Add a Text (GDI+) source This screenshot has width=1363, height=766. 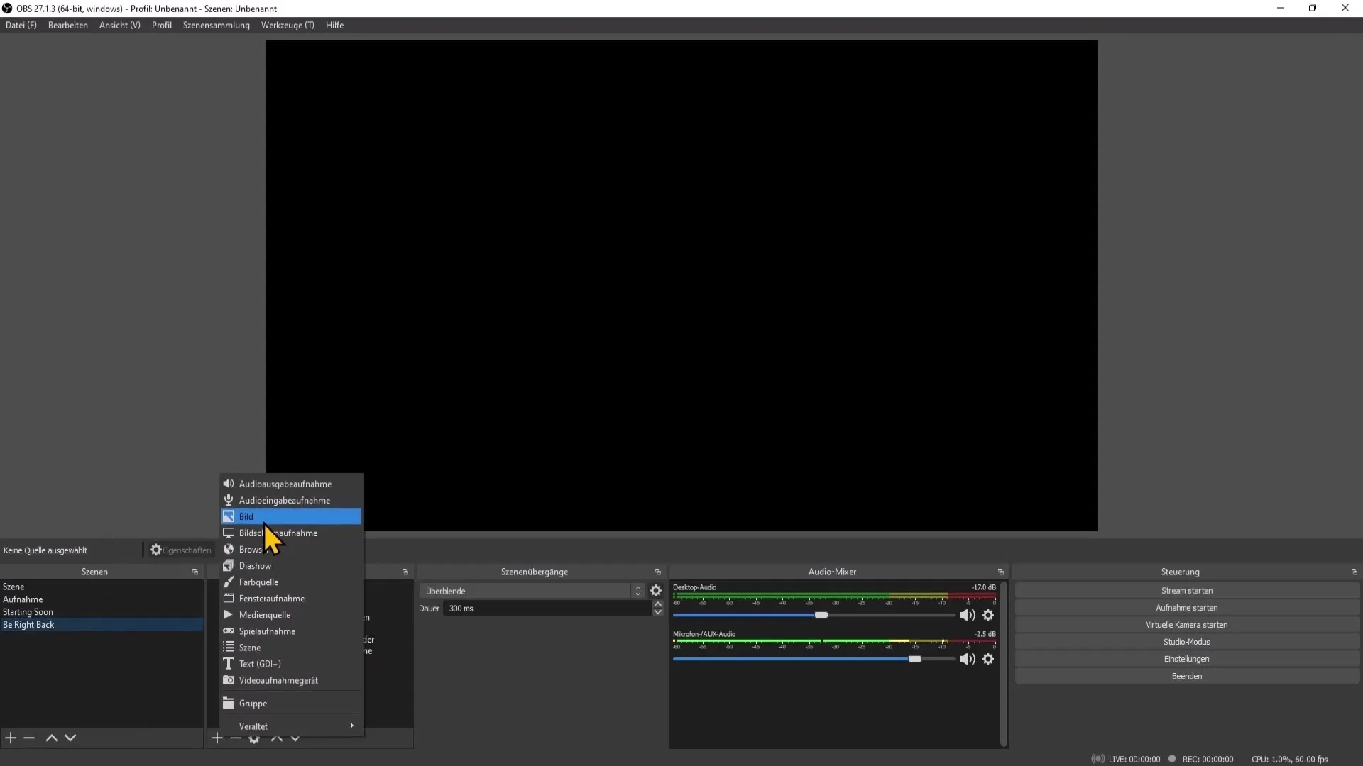click(x=291, y=663)
